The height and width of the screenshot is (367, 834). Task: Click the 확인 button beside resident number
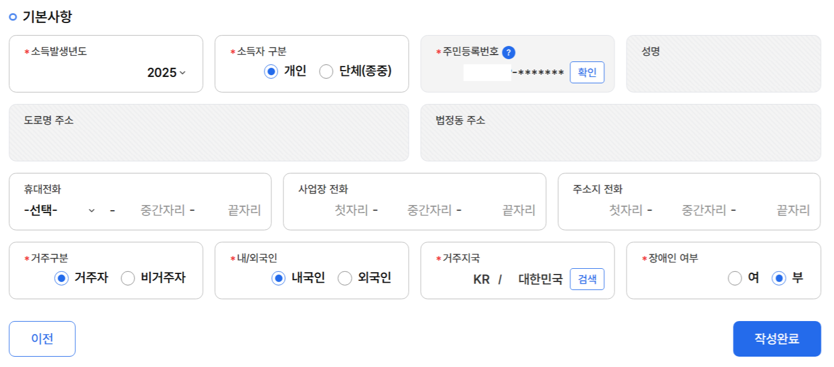point(587,72)
